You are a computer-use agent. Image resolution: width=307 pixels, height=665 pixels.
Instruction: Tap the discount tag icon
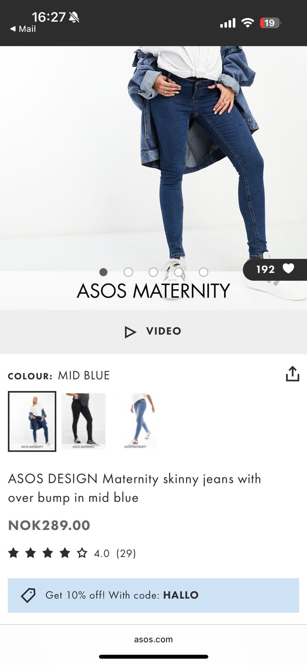coord(28,595)
